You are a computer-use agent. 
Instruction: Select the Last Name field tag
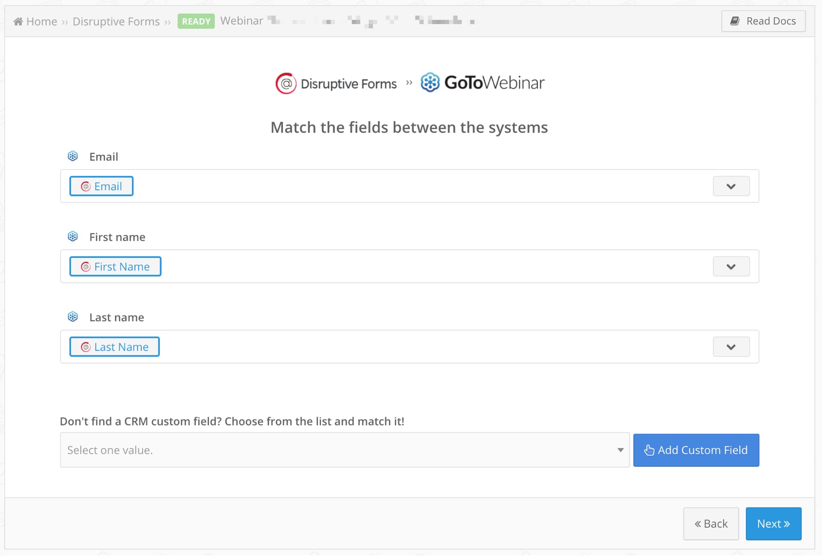point(115,347)
